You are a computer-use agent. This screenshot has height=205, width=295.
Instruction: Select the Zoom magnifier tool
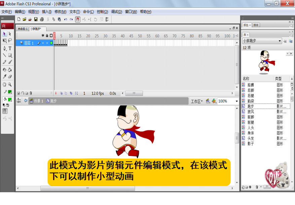(9, 84)
